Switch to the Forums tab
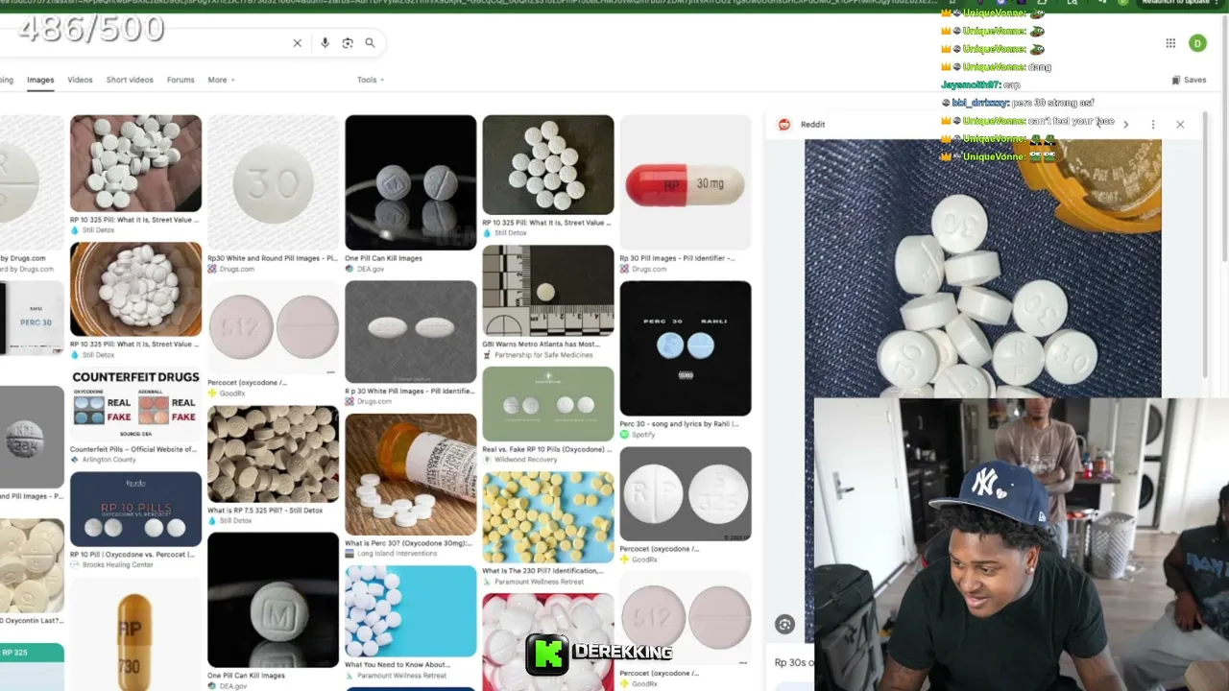1229x691 pixels. point(181,80)
